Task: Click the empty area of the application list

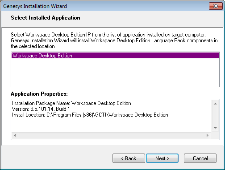Action: (115, 73)
